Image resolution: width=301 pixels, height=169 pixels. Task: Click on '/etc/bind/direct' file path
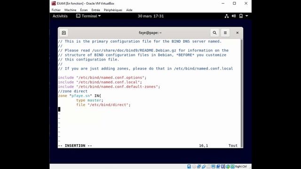click(x=108, y=105)
